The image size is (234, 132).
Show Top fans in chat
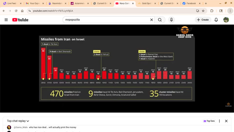[x=209, y=121]
